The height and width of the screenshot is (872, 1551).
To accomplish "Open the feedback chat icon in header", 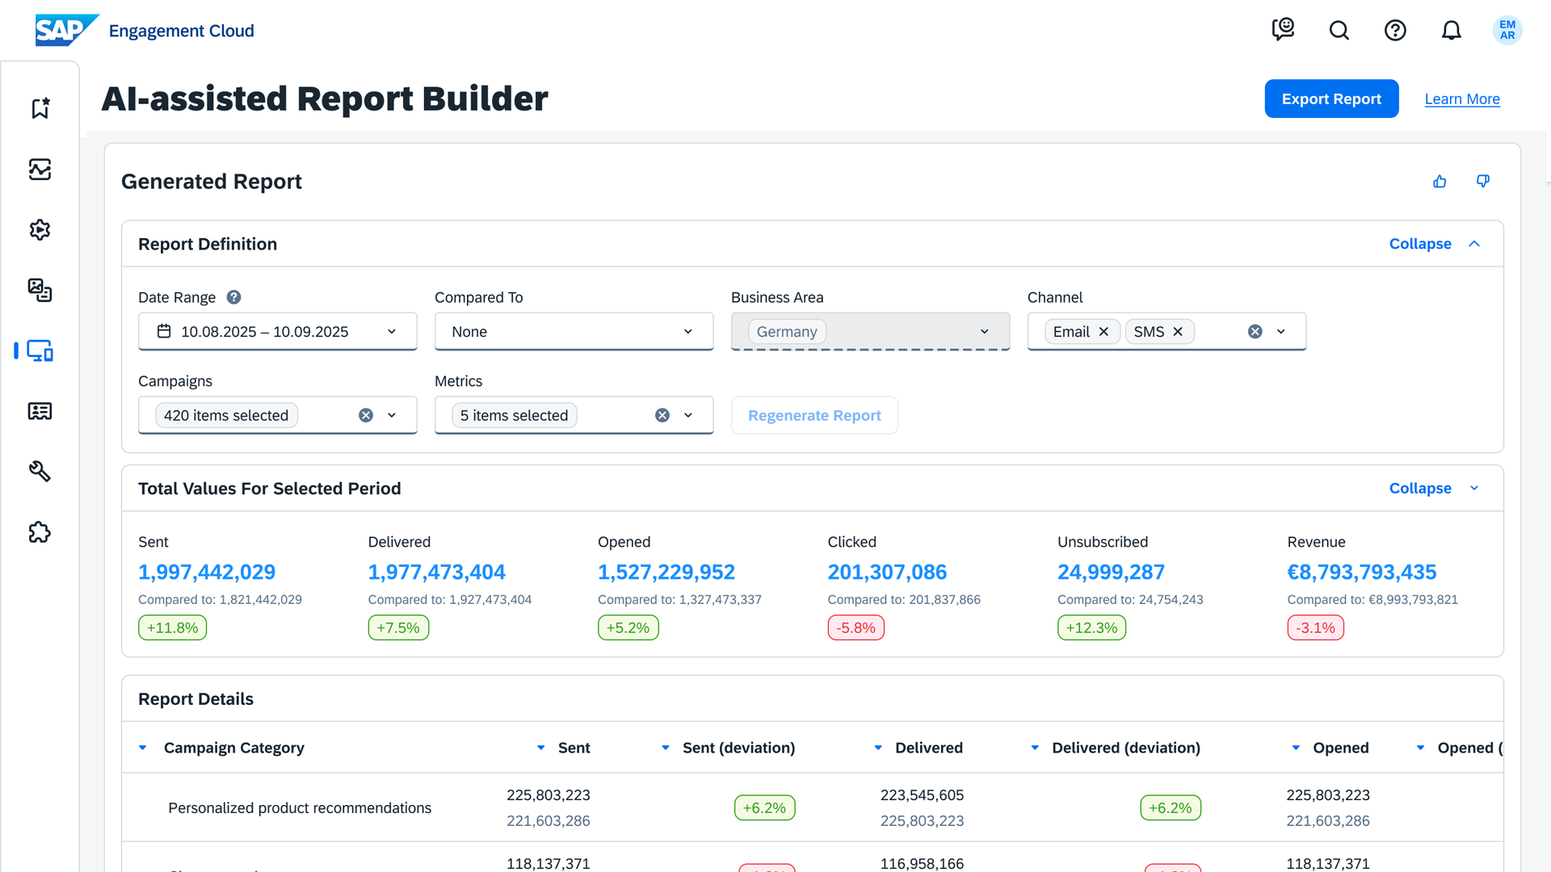I will (x=1283, y=30).
